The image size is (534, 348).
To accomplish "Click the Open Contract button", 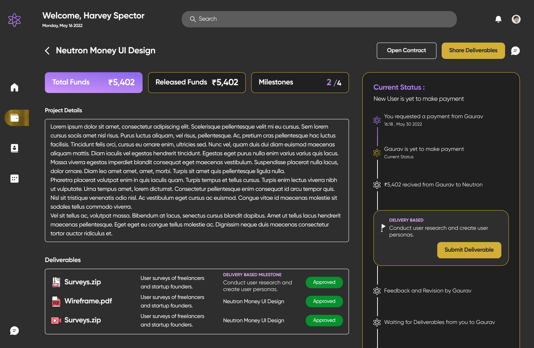I will (x=406, y=51).
